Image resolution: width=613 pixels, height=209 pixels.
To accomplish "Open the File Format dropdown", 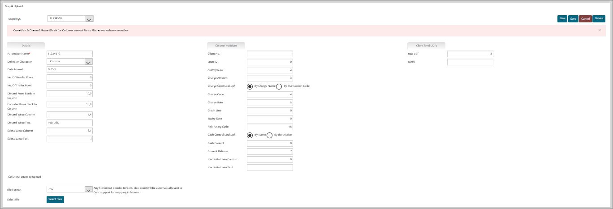I will click(x=89, y=189).
